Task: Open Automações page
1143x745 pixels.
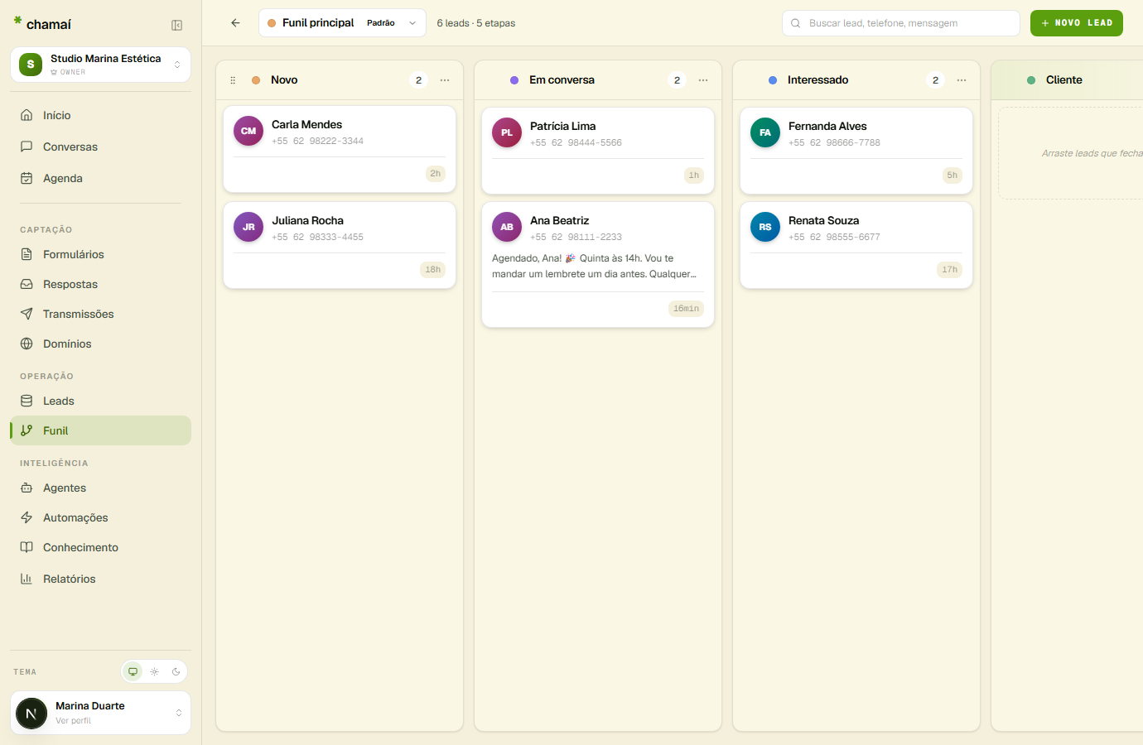Action: click(x=101, y=517)
